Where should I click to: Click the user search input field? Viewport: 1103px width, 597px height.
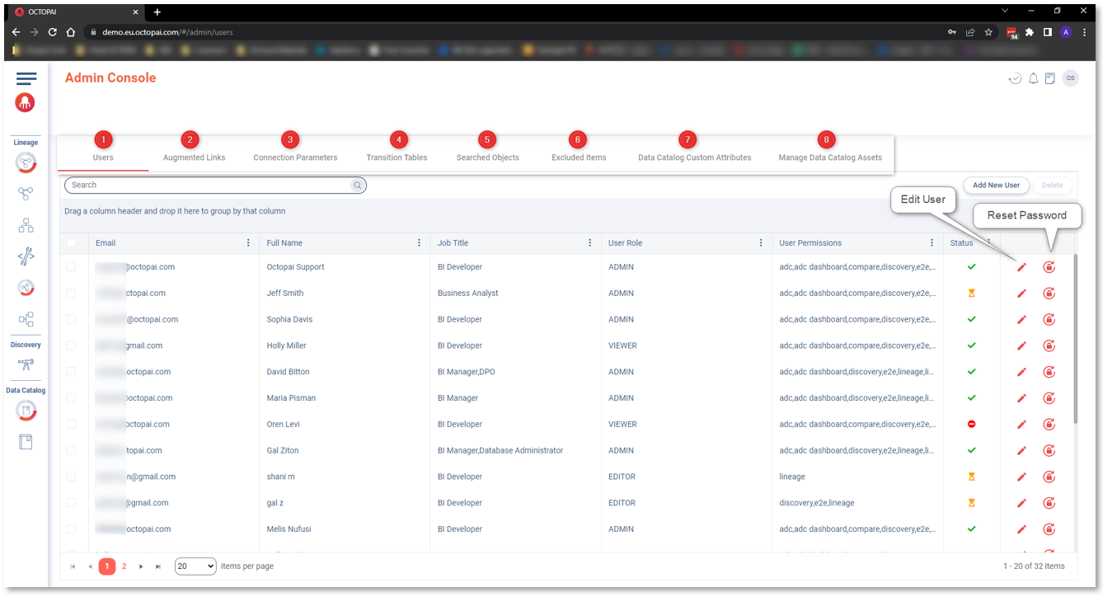210,186
